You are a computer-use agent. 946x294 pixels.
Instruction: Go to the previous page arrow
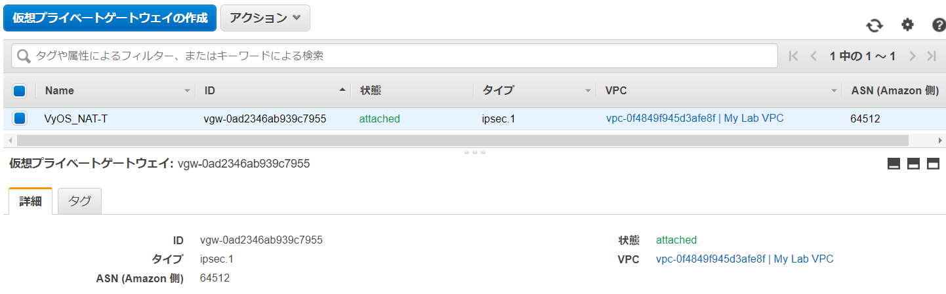click(813, 56)
